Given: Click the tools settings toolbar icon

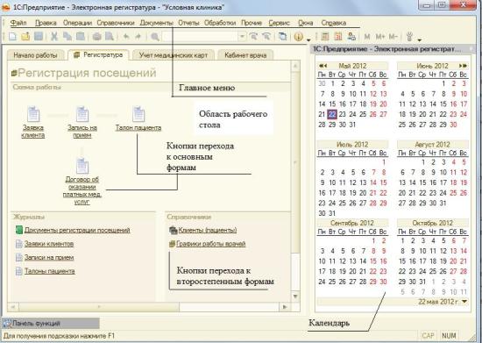Looking at the screenshot, I should tap(409, 37).
